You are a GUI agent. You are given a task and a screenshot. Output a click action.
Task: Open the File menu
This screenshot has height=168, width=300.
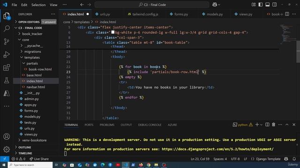(15, 5)
